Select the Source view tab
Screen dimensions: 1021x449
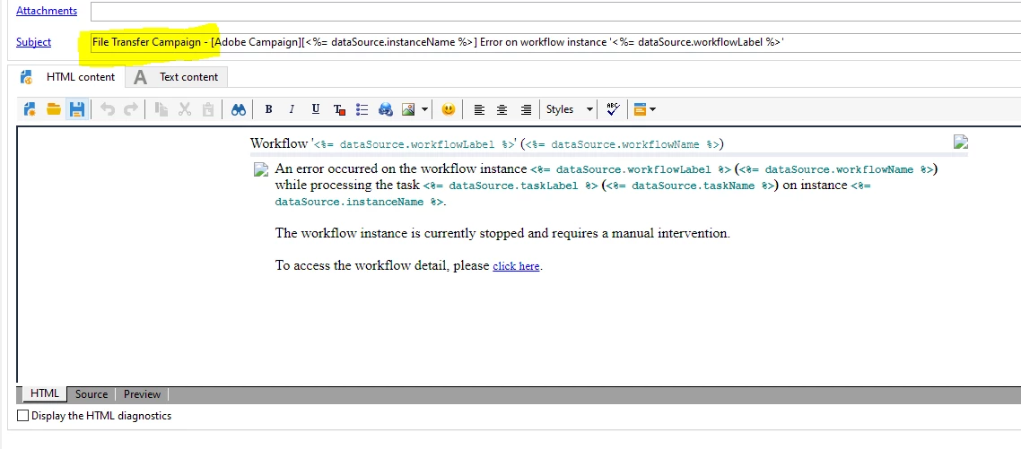tap(92, 393)
